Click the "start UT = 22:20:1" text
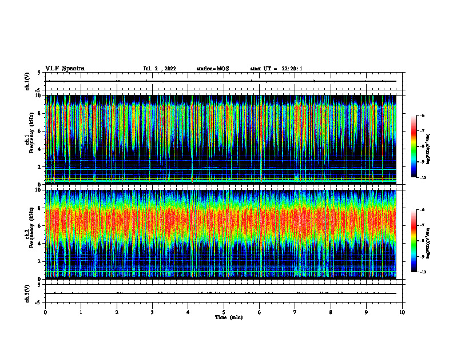Screen dimensions: 453x350 coord(276,69)
